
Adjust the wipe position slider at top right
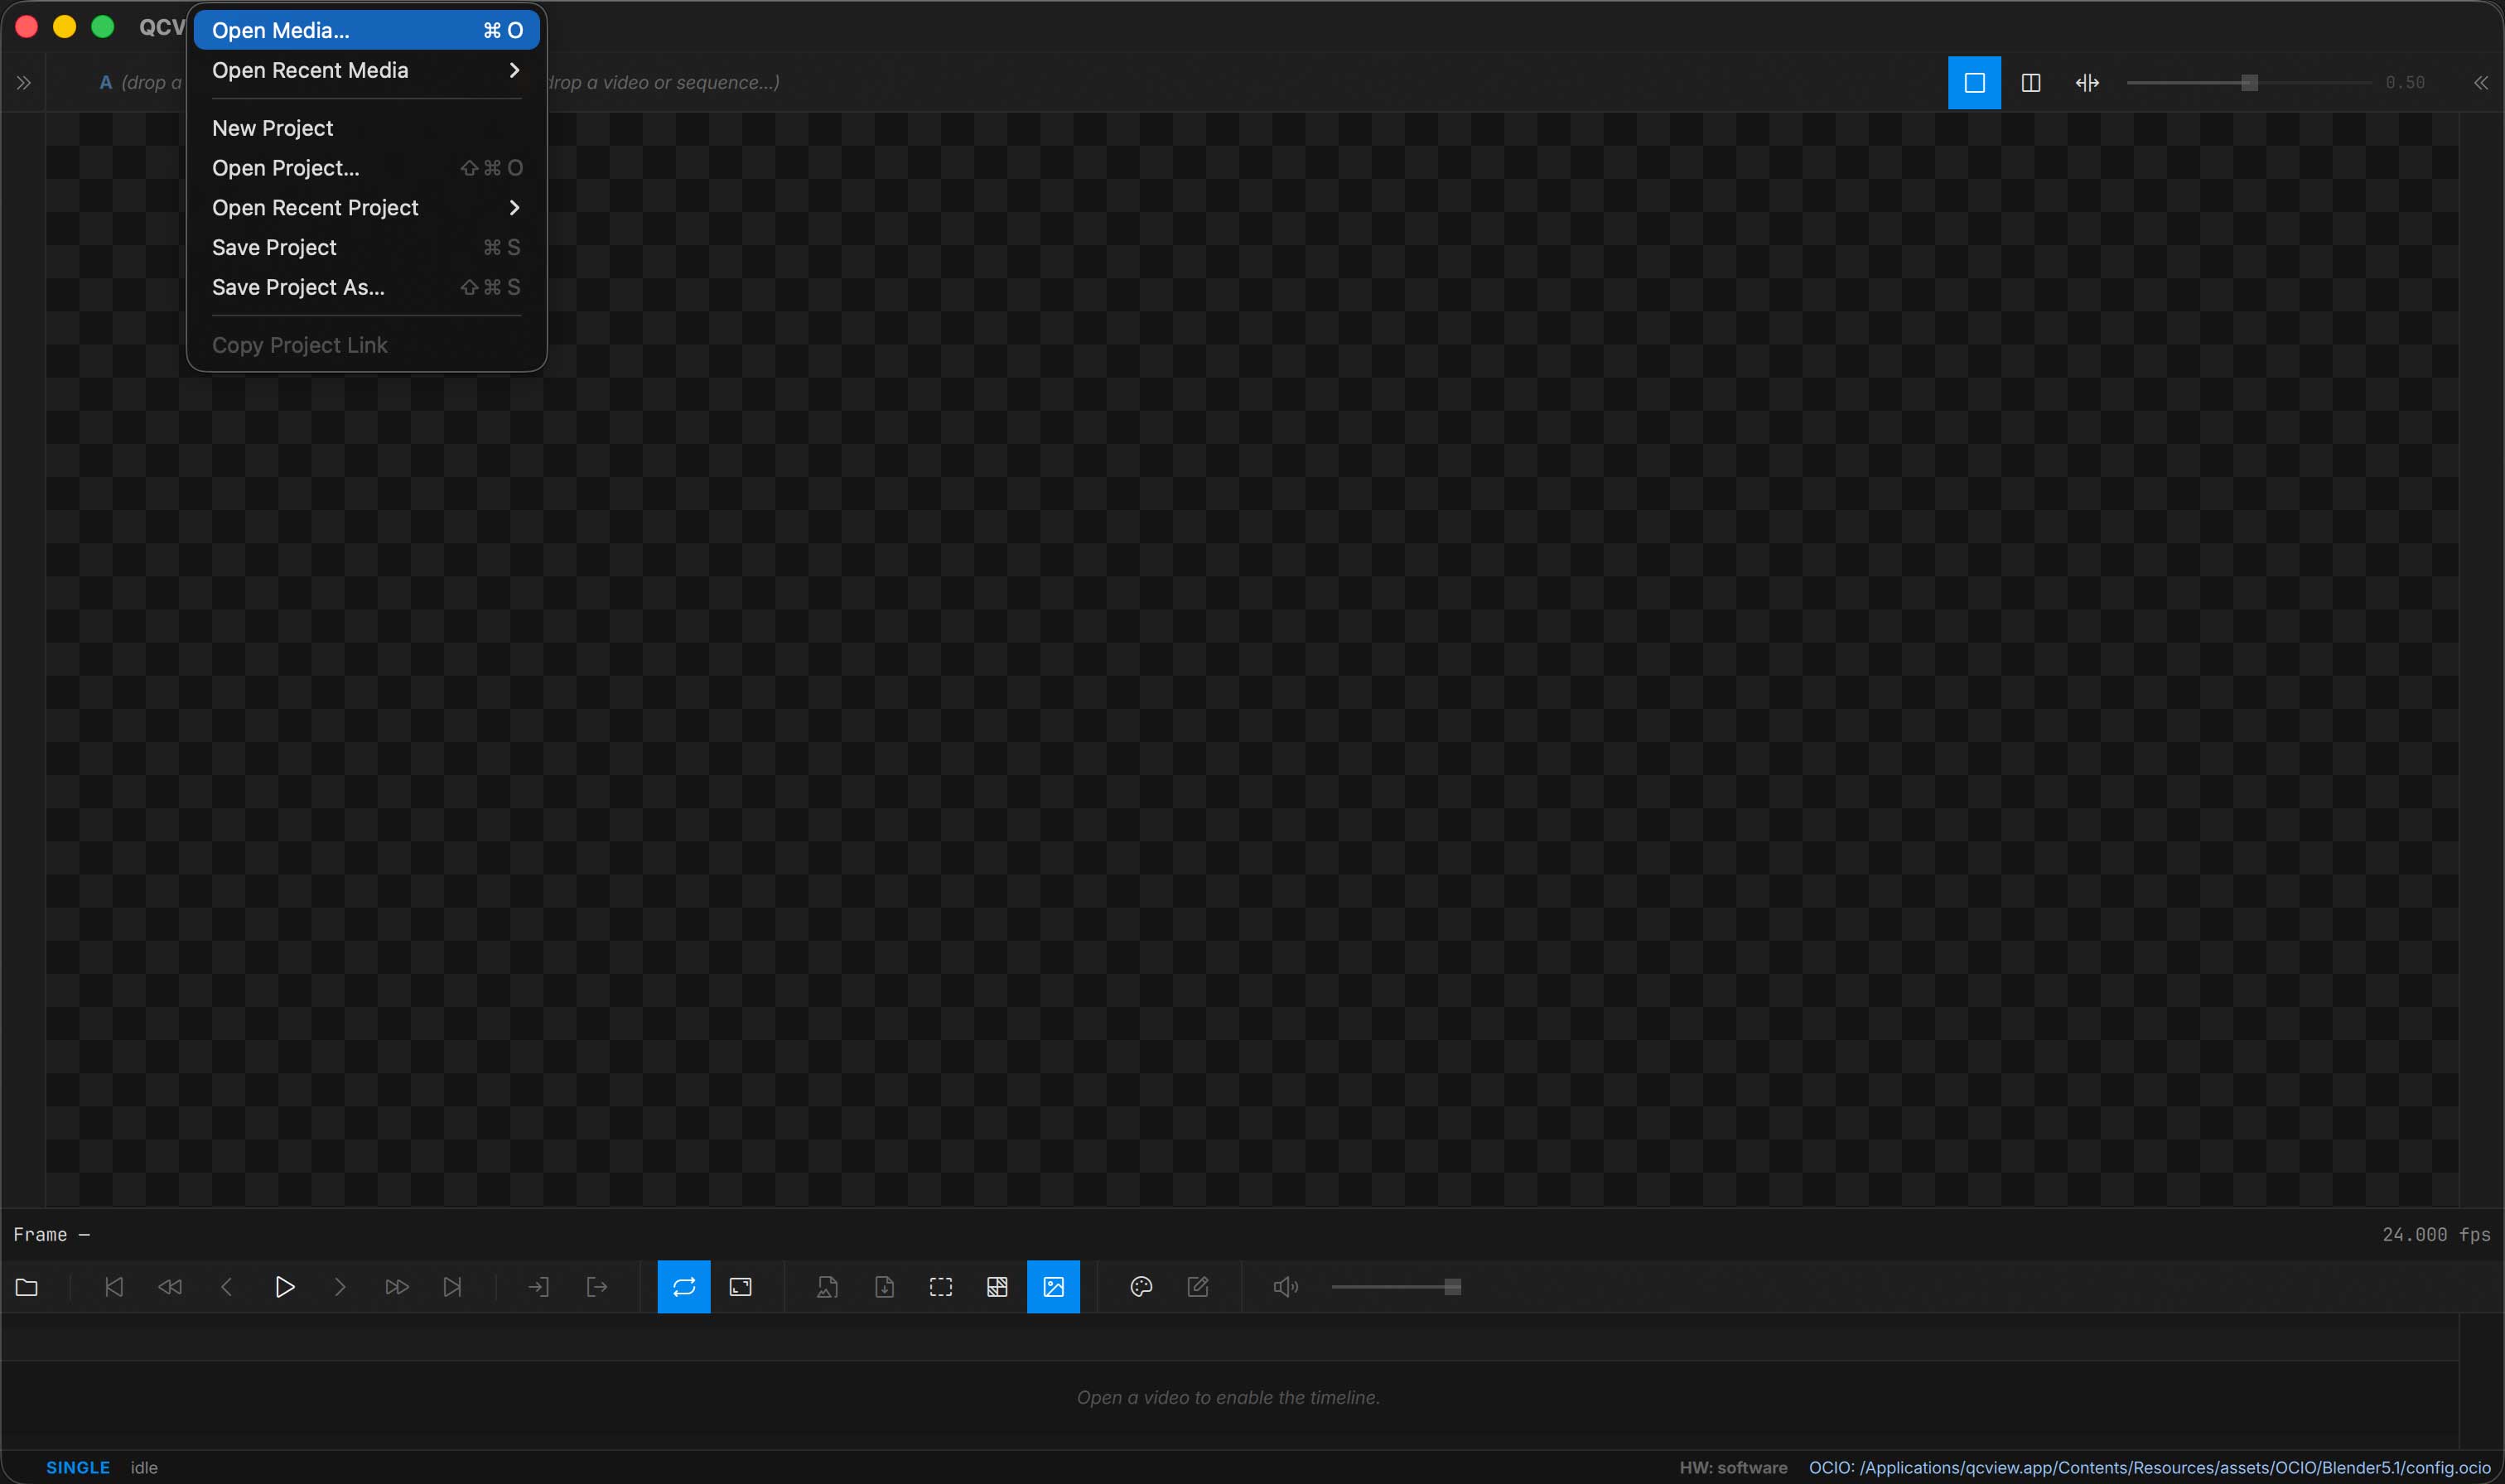click(2248, 83)
